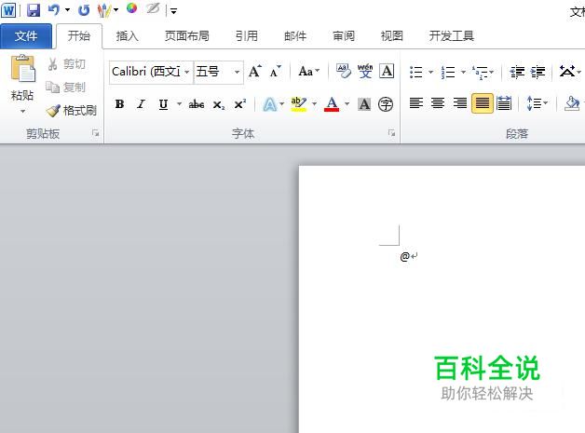Click the Bullets list icon

(416, 72)
